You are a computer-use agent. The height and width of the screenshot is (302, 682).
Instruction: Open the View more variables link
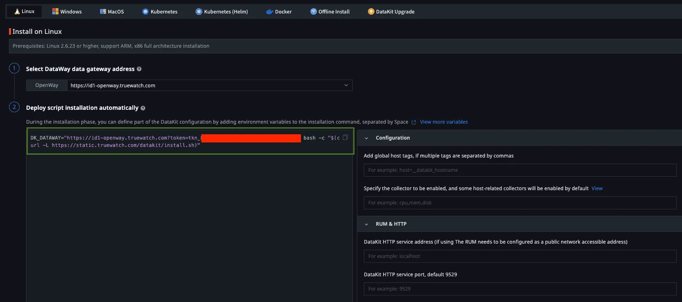pyautogui.click(x=444, y=122)
